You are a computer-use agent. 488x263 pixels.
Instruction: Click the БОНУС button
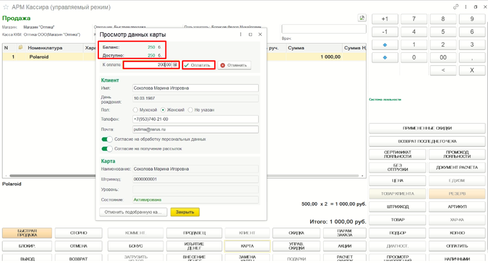[135, 246]
